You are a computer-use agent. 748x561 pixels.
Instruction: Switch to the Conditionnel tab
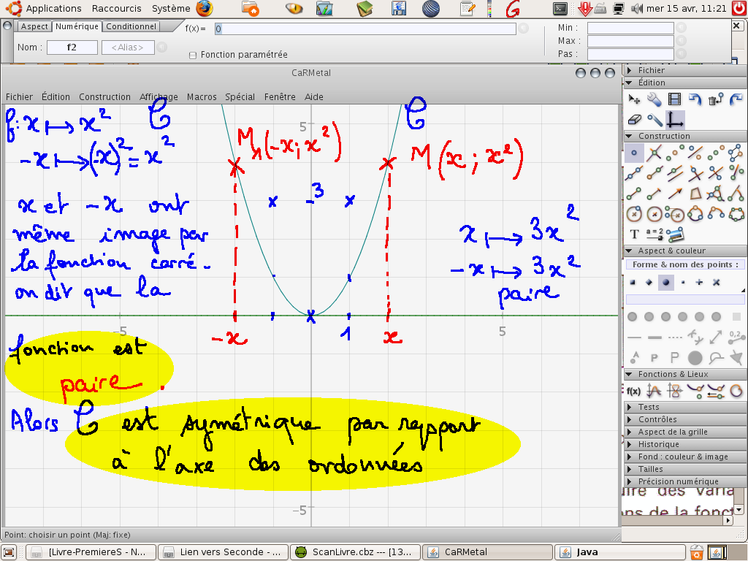[131, 26]
